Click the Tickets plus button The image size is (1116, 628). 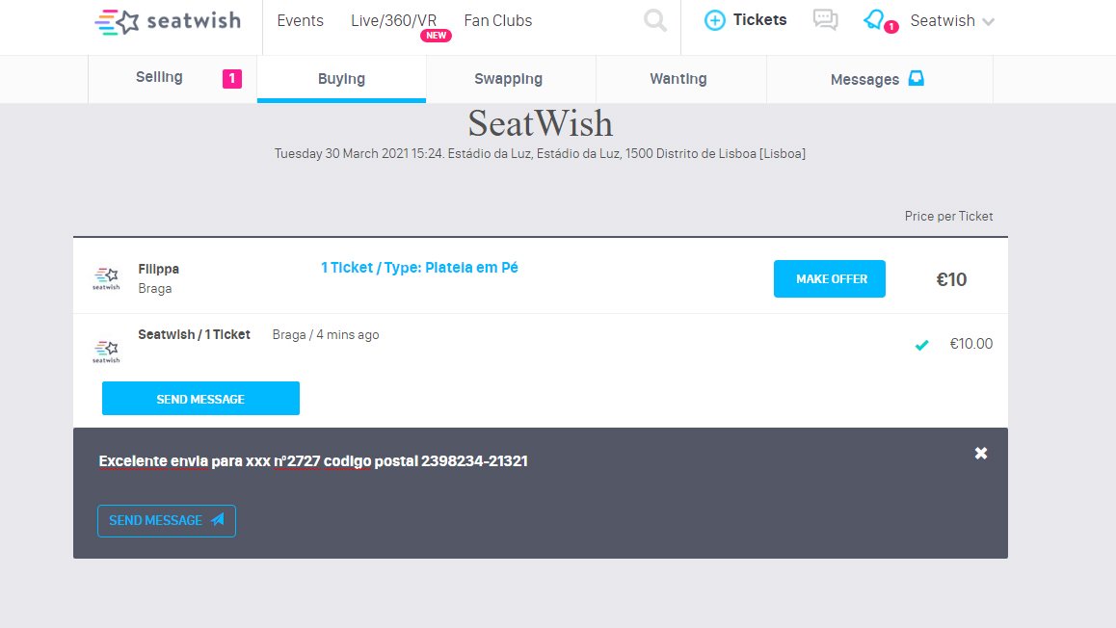coord(746,20)
